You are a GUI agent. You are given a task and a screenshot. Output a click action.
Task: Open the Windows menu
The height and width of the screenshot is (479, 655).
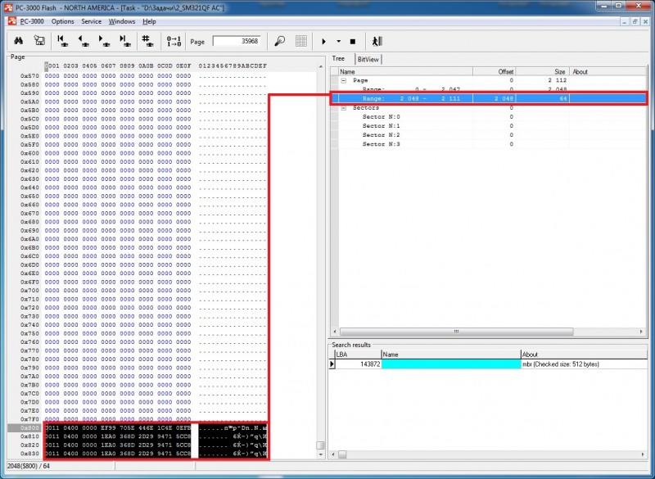121,21
